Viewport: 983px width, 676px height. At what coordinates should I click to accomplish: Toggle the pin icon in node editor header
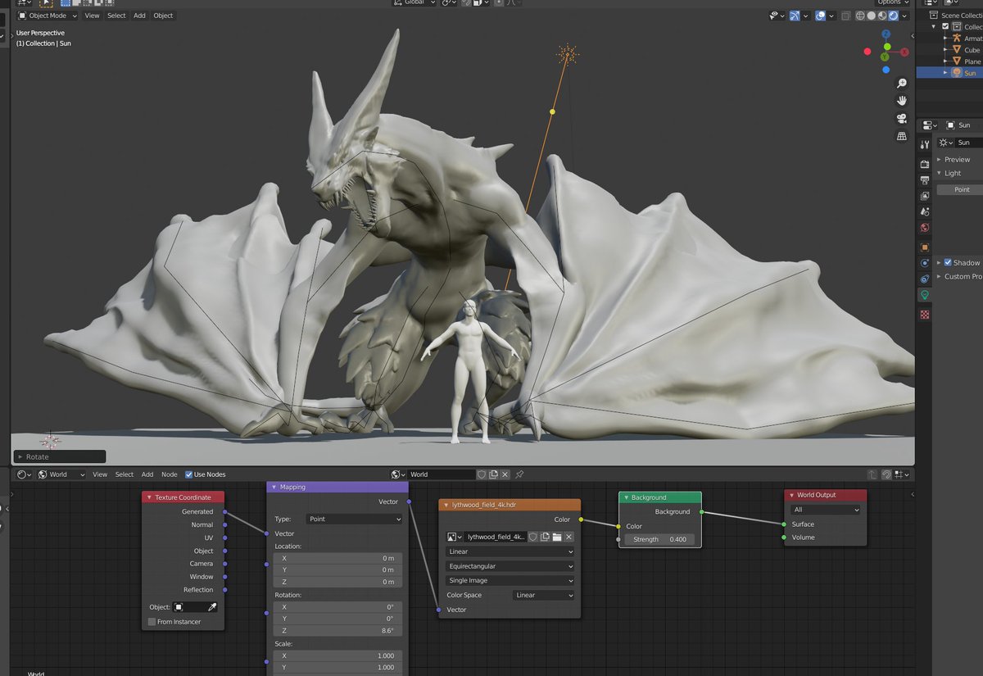[x=519, y=474]
